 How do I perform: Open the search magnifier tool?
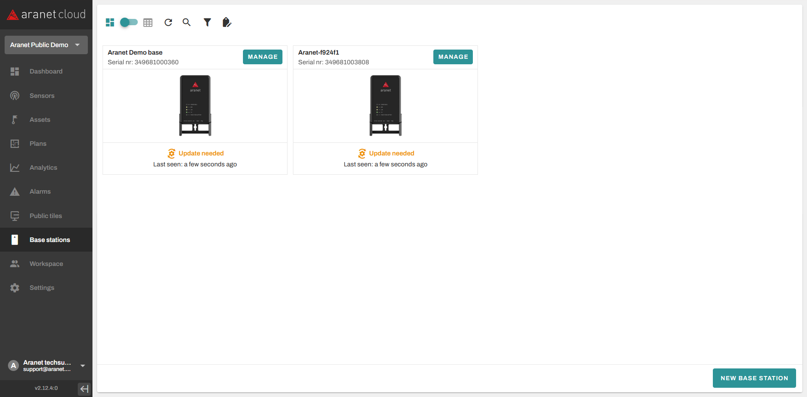point(187,23)
